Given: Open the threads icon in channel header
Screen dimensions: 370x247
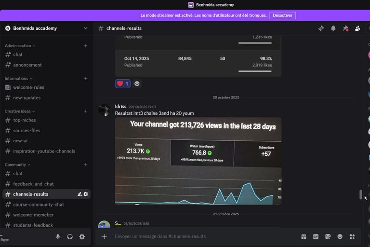Looking at the screenshot, I should [x=321, y=28].
